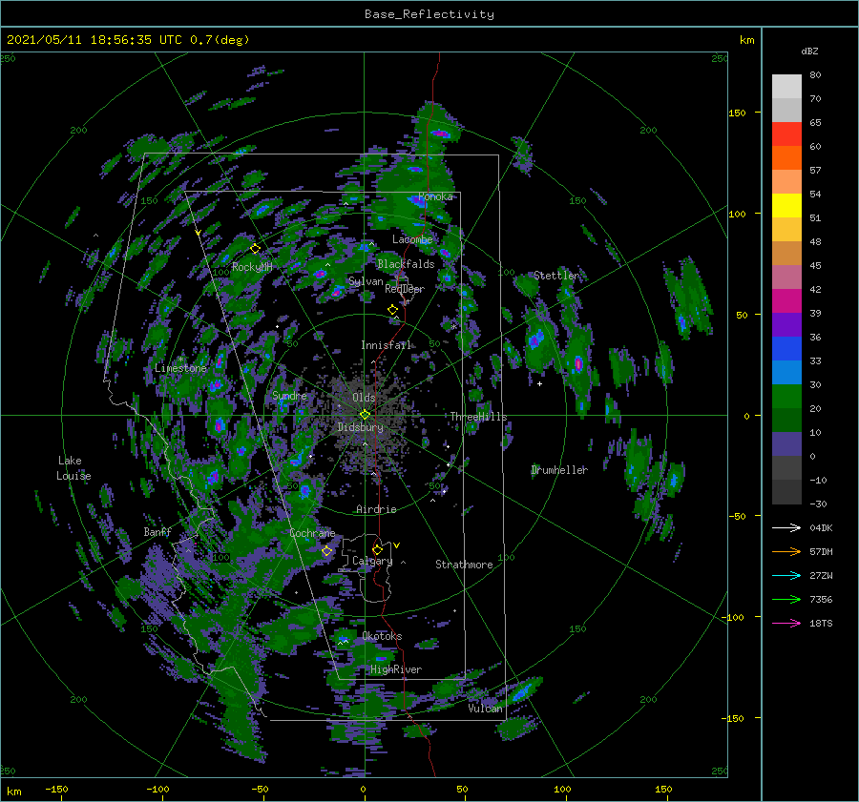Click the Blackfalds city label
This screenshot has height=802, width=859.
[x=406, y=264]
